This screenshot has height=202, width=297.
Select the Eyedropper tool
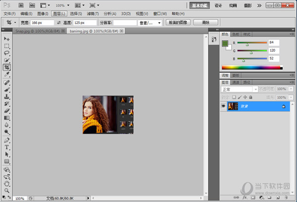click(x=7, y=74)
